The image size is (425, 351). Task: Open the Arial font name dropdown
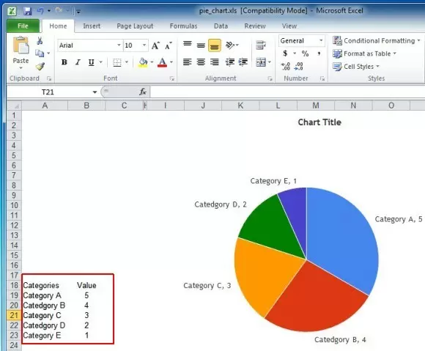click(119, 45)
